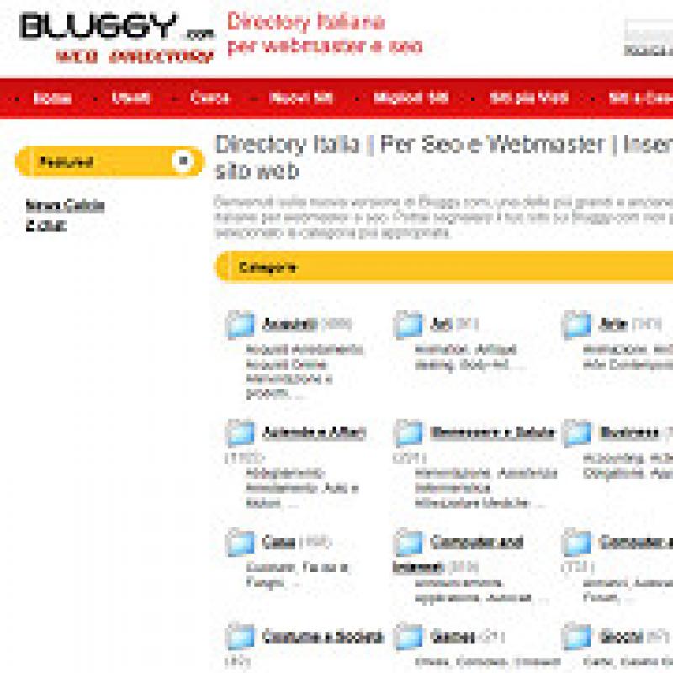The height and width of the screenshot is (673, 673).
Task: Open the News Calcio featured link
Action: [x=65, y=205]
